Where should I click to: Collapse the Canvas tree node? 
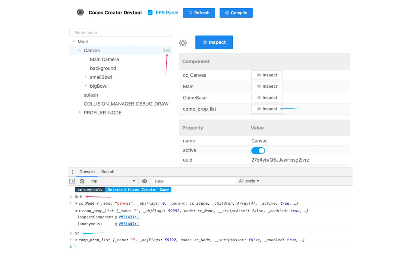coord(80,50)
